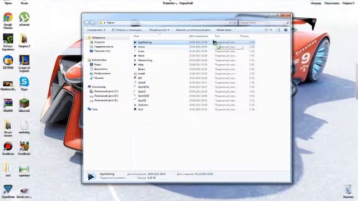Create a folder with Новая папка
Screen dimensions: 358x201
point(224,30)
